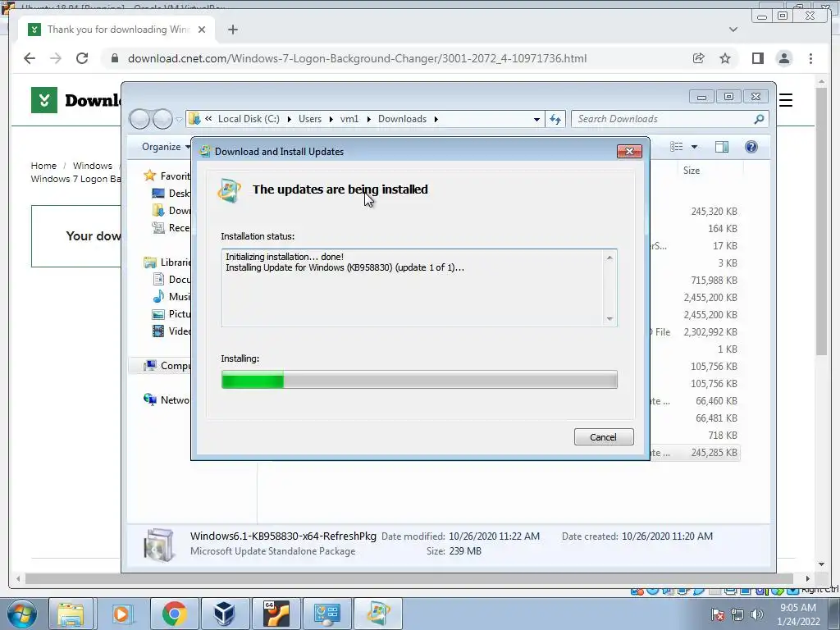The height and width of the screenshot is (630, 840).
Task: Open view options dropdown arrow
Action: [694, 147]
